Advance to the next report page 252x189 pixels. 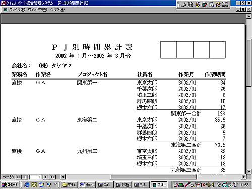click(x=46, y=177)
